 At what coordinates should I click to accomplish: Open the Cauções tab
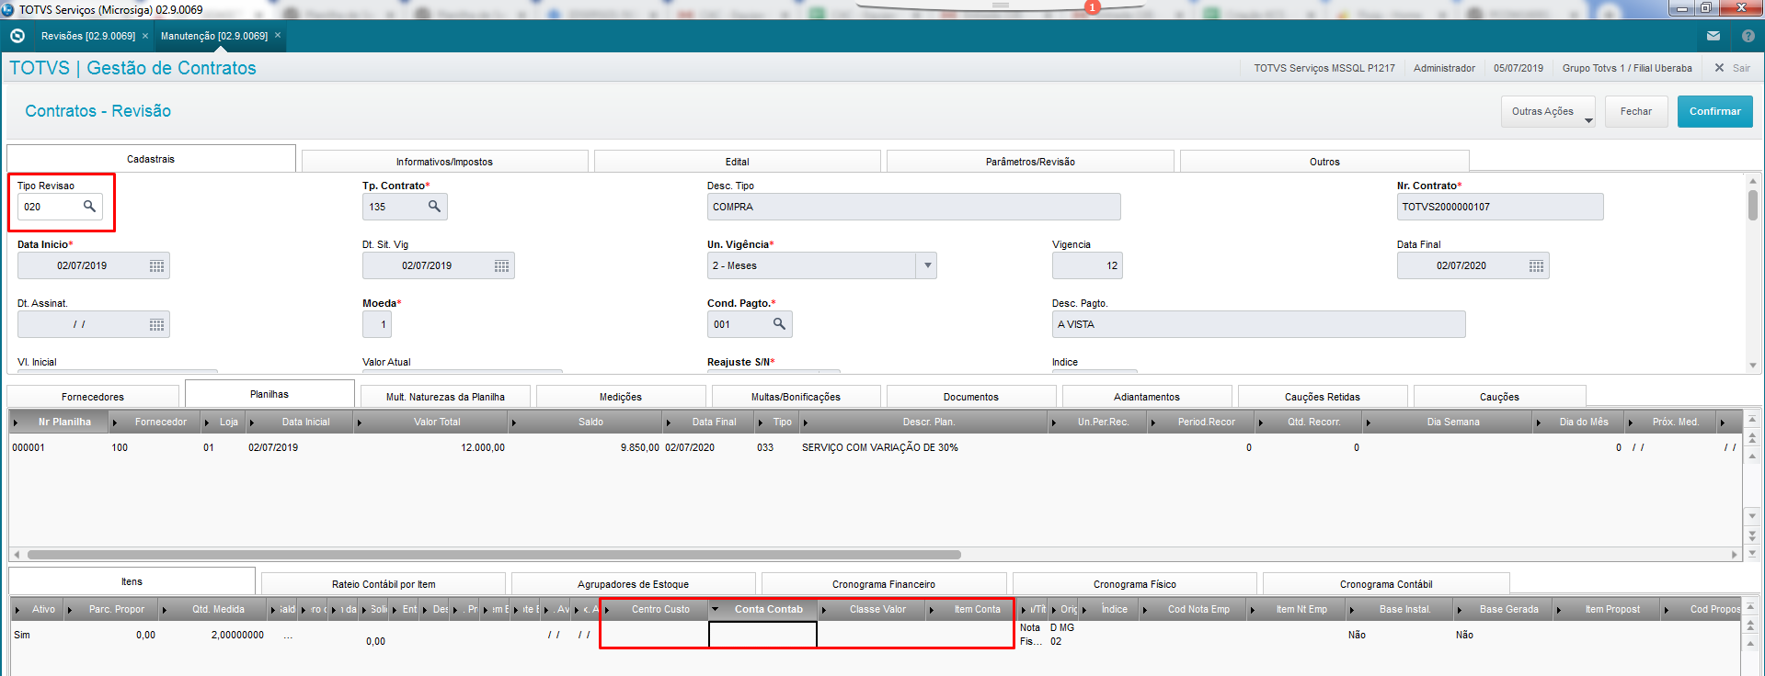click(1499, 397)
